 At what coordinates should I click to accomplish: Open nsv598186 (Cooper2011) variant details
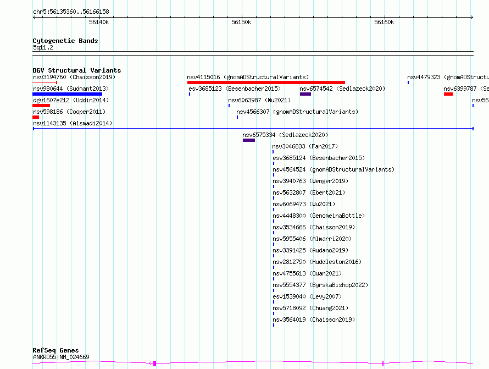coord(69,112)
